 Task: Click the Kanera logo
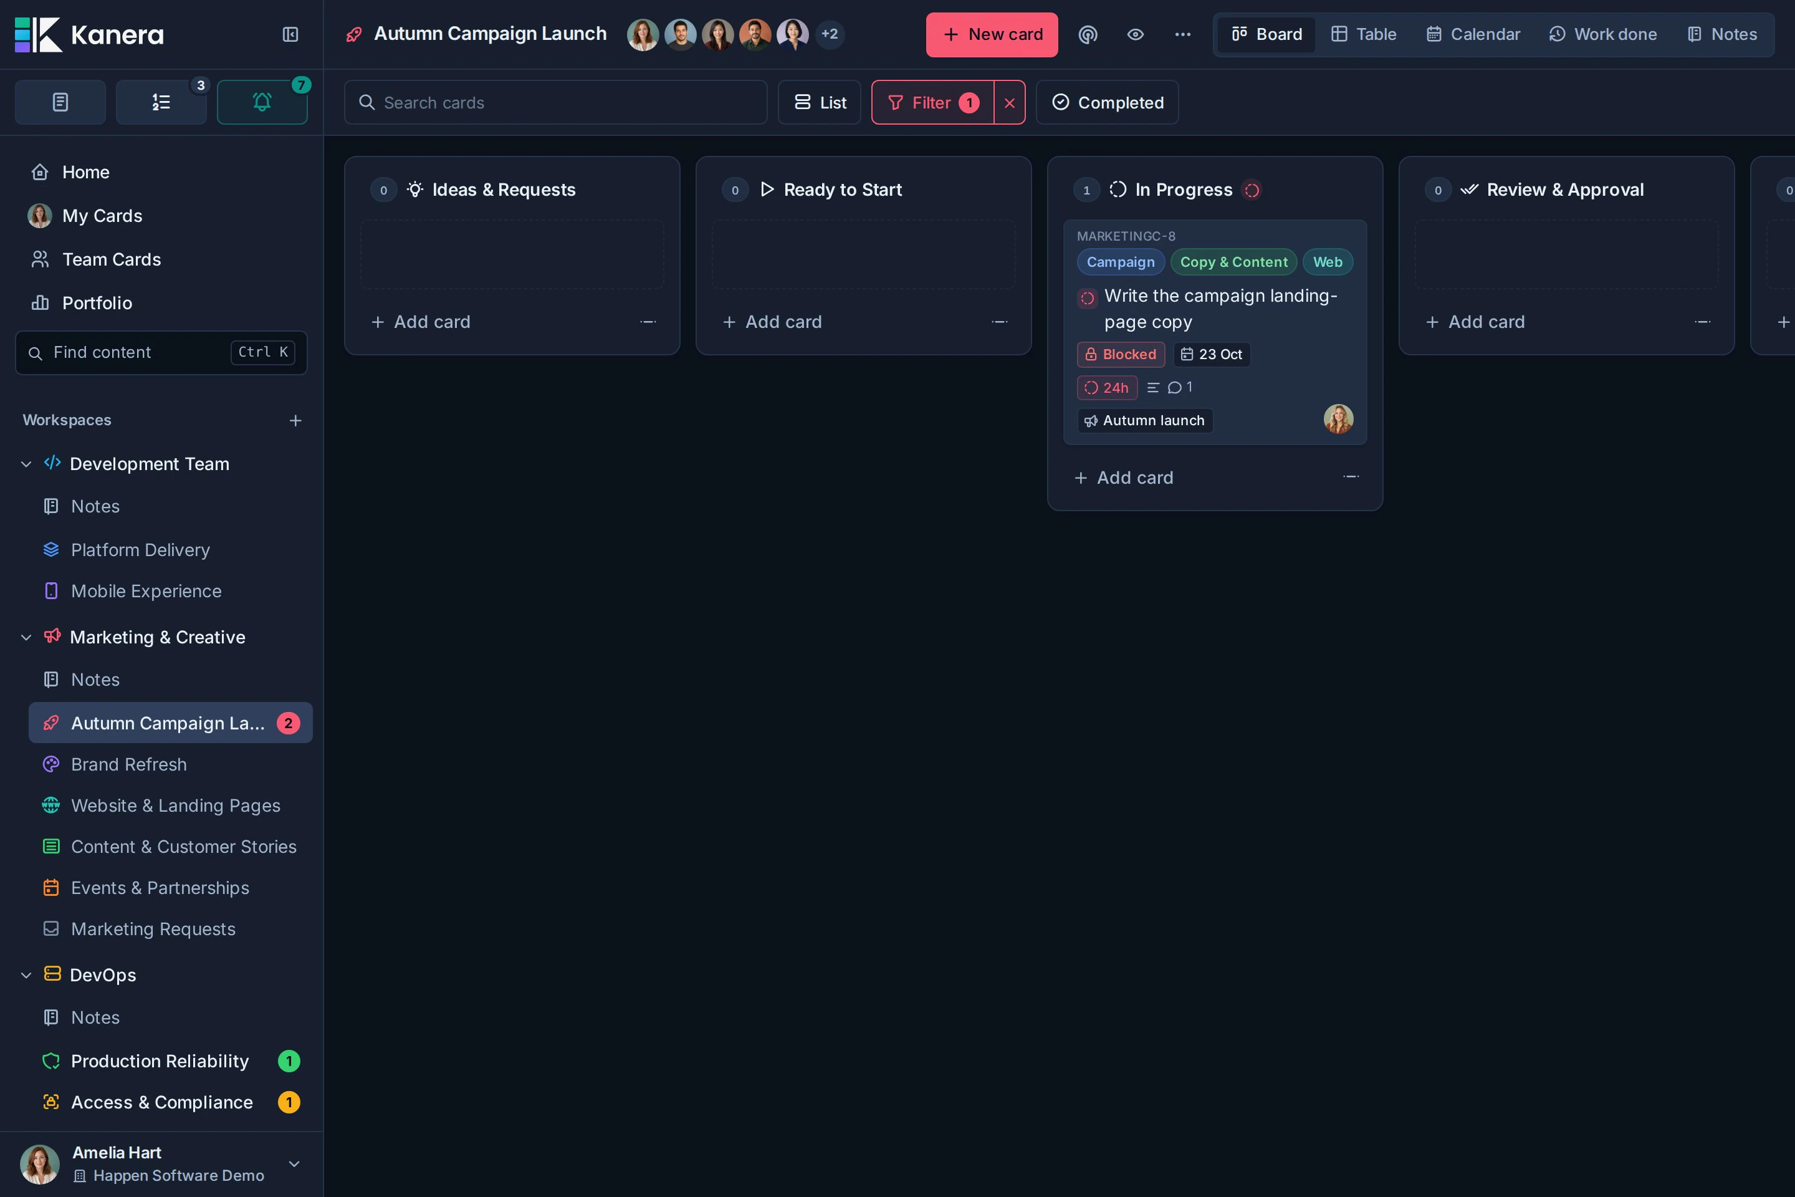point(89,34)
